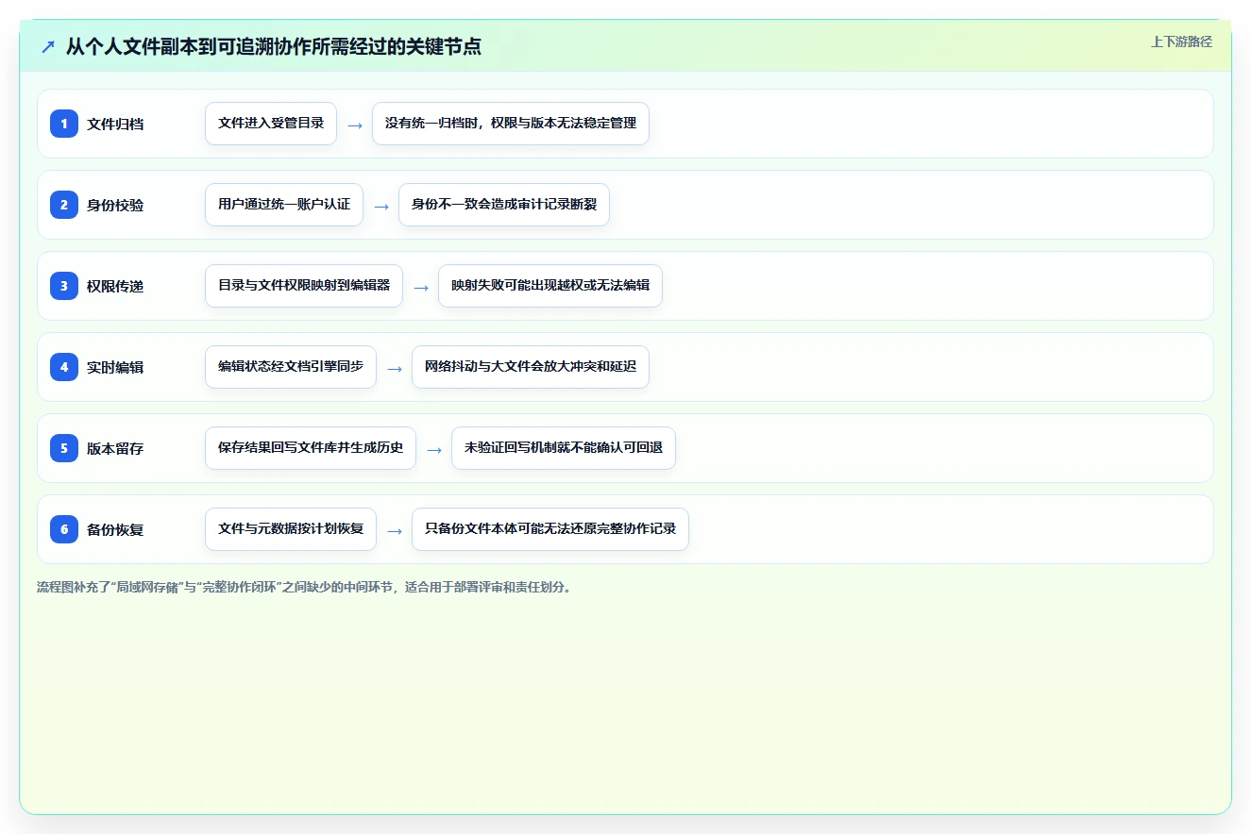Image resolution: width=1251 pixels, height=834 pixels.
Task: Click the 权限传递 step label
Action: coord(115,286)
